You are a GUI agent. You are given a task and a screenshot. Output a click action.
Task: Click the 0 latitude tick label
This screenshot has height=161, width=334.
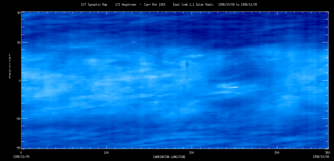[20, 80]
